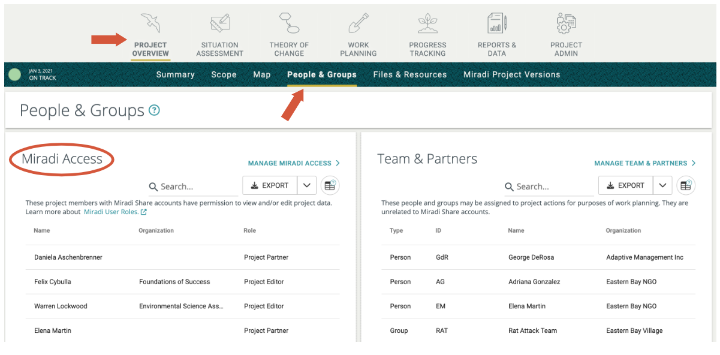Viewport: 720px width, 355px height.
Task: Open the Project Overview bird icon
Action: point(150,24)
